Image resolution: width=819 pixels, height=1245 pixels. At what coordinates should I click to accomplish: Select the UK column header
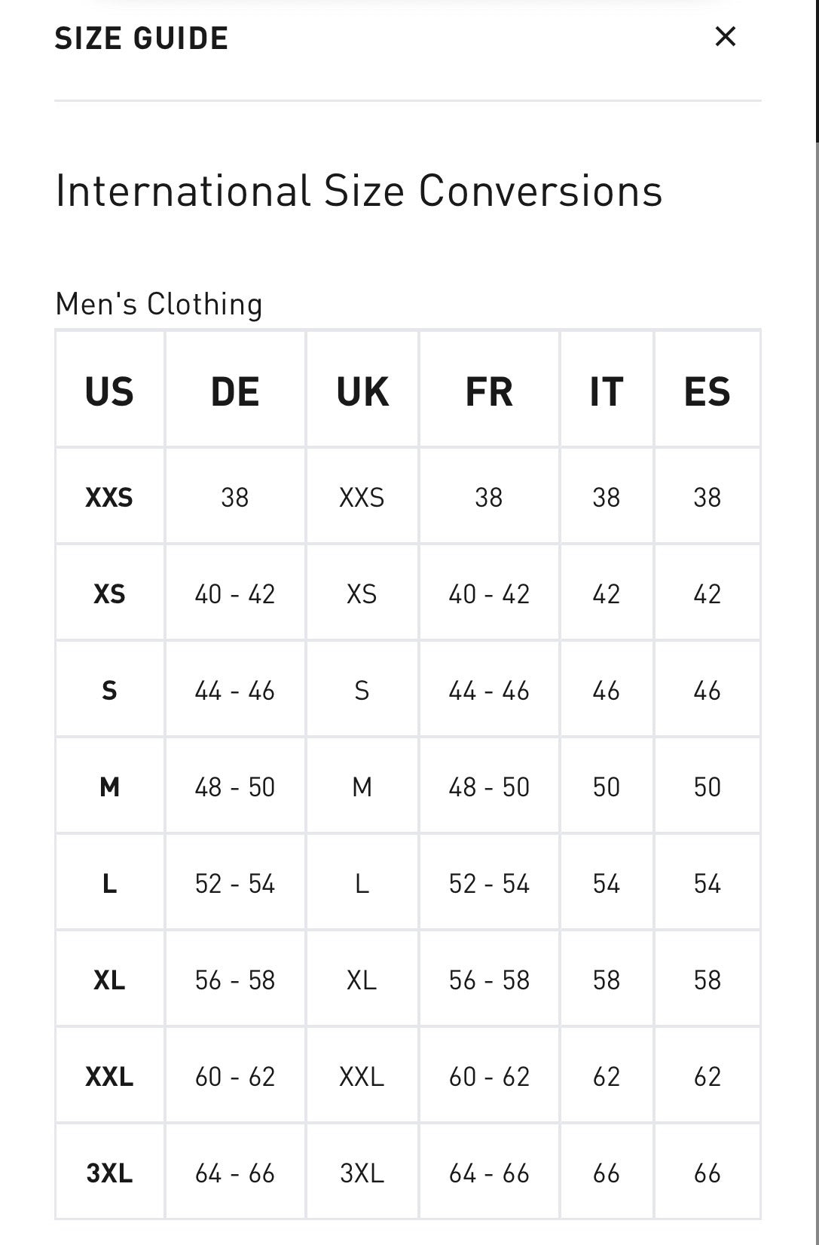[362, 391]
